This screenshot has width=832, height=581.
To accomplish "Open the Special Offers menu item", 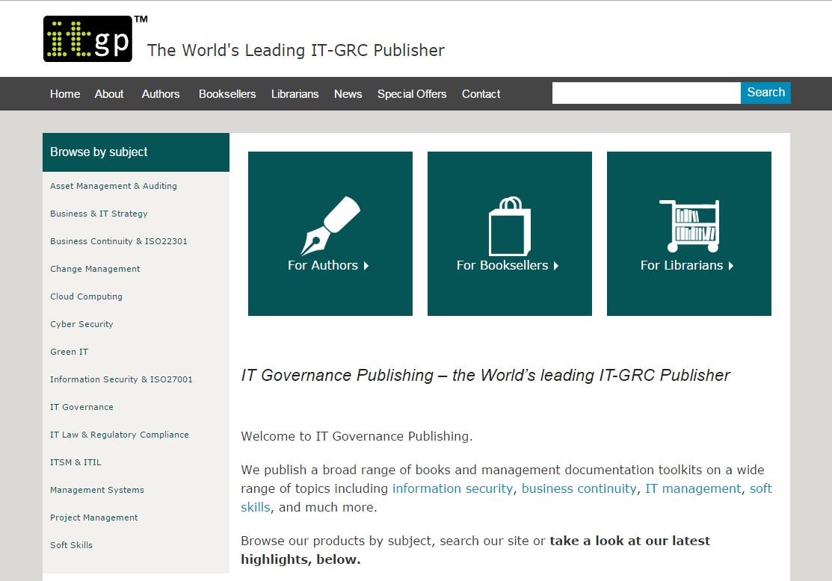I will click(x=412, y=94).
